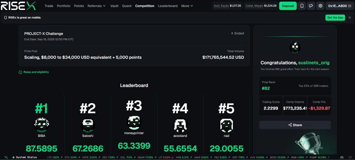Click the System Status indicator
Image resolution: width=355 pixels, height=160 pixels.
pos(25,157)
